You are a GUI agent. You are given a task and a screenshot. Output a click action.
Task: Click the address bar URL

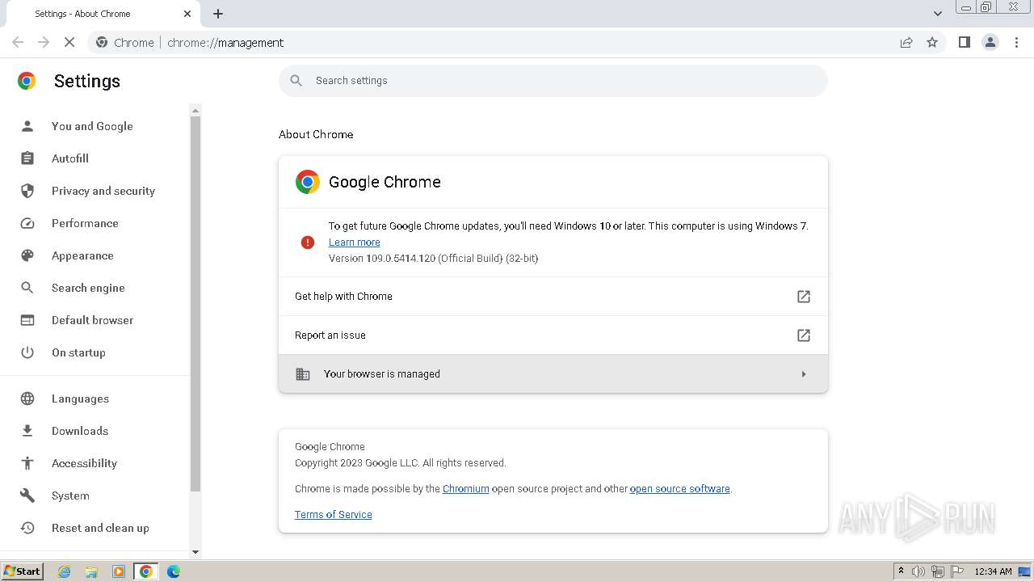225,43
